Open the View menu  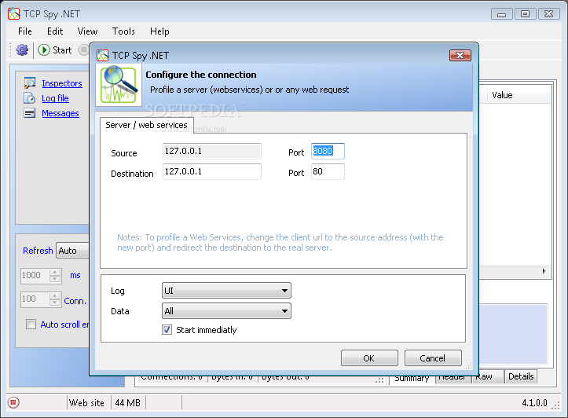(87, 31)
